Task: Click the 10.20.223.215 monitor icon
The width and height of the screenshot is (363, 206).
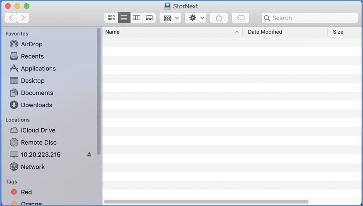Action: click(14, 155)
